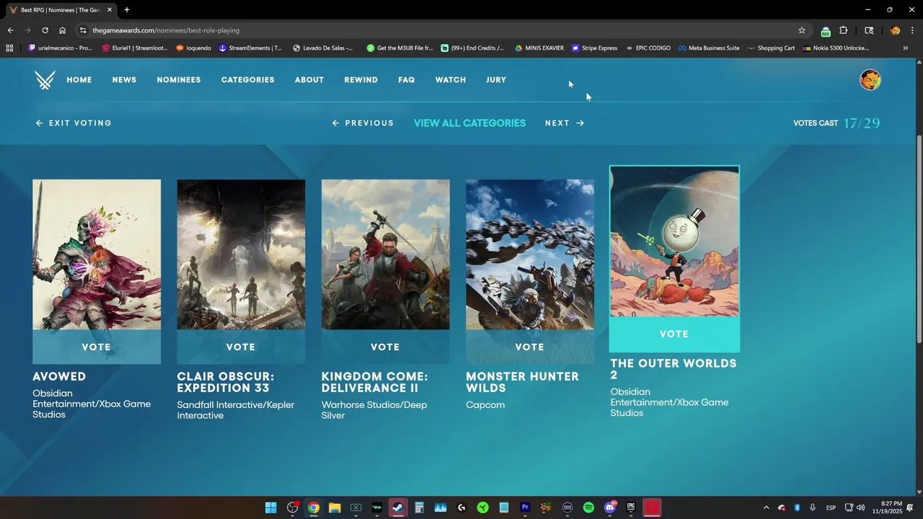This screenshot has width=923, height=519.
Task: Open REWIND in the navigation
Action: click(361, 80)
